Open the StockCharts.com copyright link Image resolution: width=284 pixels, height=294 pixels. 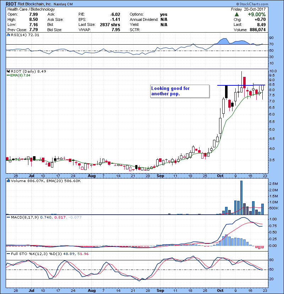point(252,4)
